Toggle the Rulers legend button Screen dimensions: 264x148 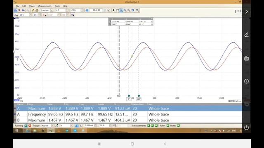tap(168, 125)
